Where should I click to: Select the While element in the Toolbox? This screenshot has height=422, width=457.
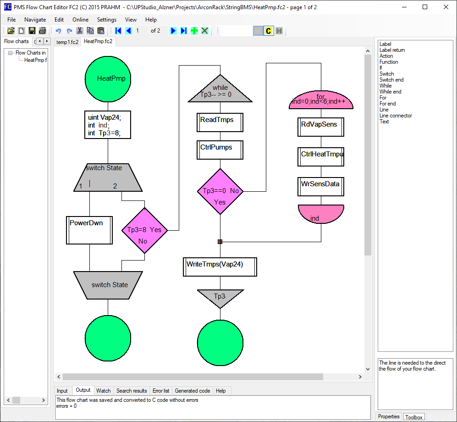pyautogui.click(x=385, y=85)
